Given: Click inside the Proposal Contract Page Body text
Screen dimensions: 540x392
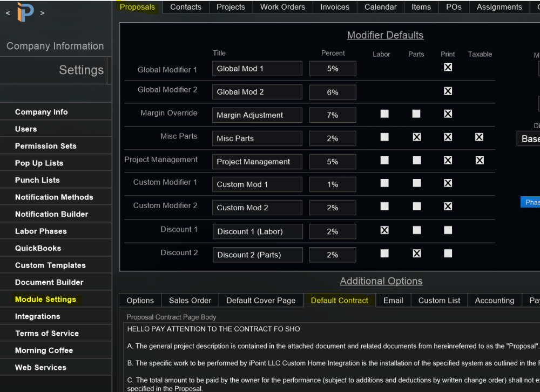Looking at the screenshot, I should point(324,351).
